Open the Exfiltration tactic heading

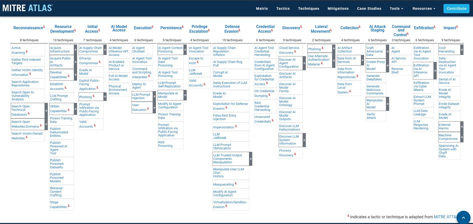click(x=424, y=28)
